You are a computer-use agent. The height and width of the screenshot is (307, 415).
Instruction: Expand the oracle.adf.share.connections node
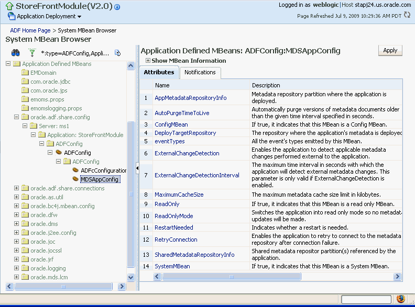click(16, 188)
